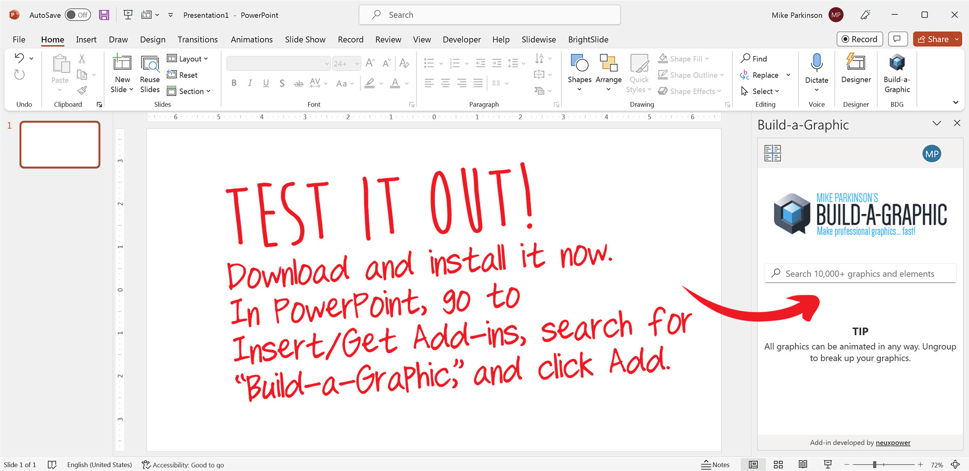Click the Center align icon
969x471 pixels.
pyautogui.click(x=446, y=83)
